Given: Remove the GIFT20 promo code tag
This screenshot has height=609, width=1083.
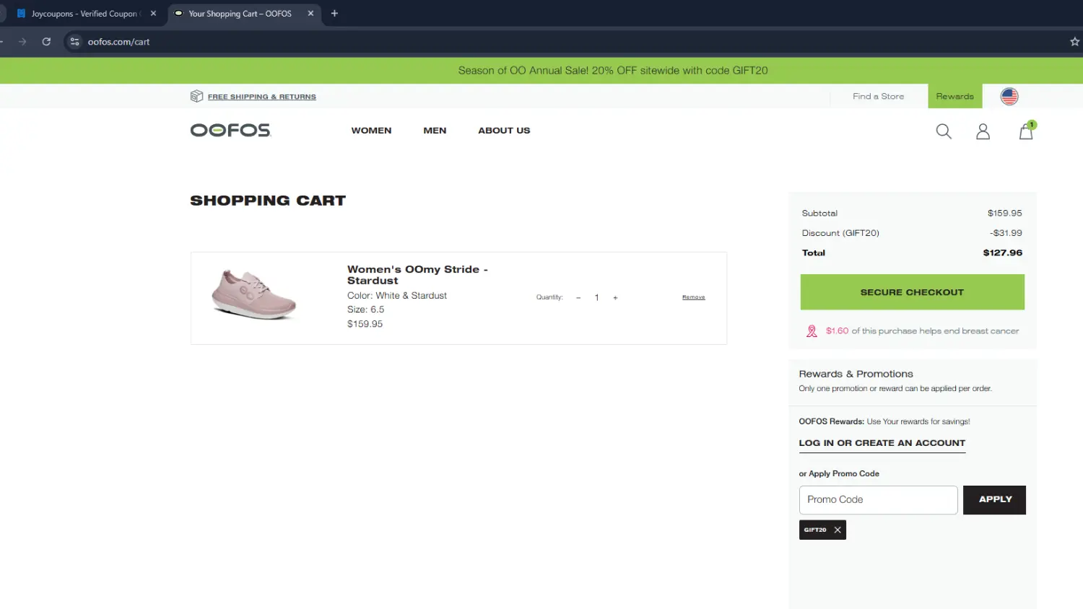Looking at the screenshot, I should coord(838,530).
